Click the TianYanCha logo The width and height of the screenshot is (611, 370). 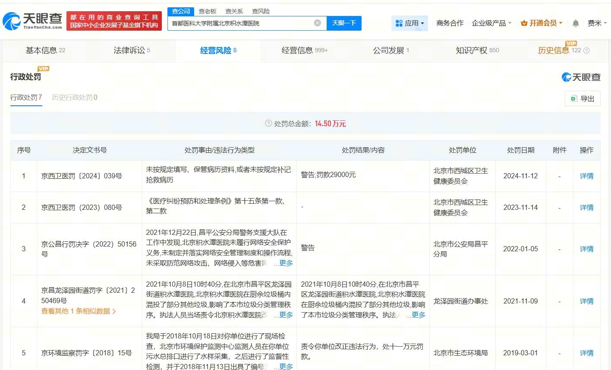pyautogui.click(x=32, y=21)
